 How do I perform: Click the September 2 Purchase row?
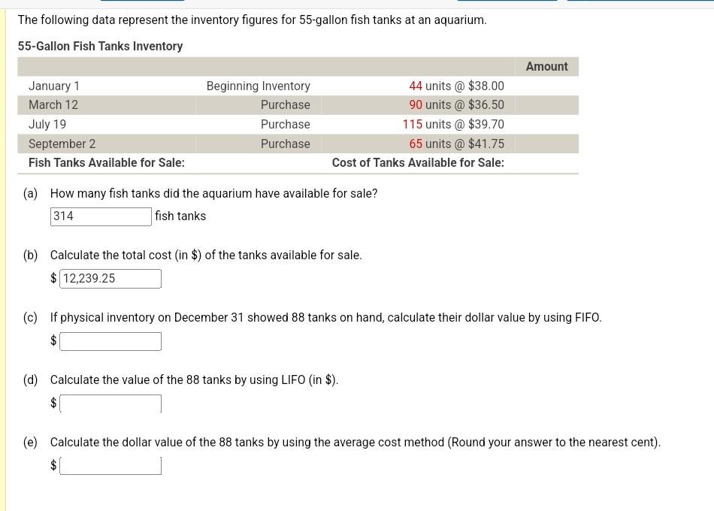[x=298, y=144]
